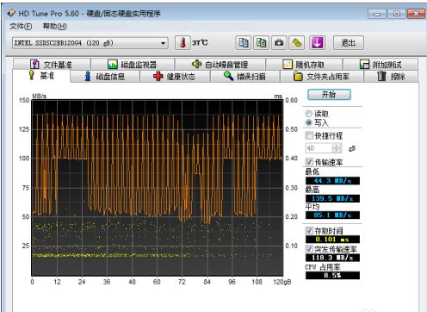
Task: Open options via the yellow tag icon
Action: click(x=297, y=43)
